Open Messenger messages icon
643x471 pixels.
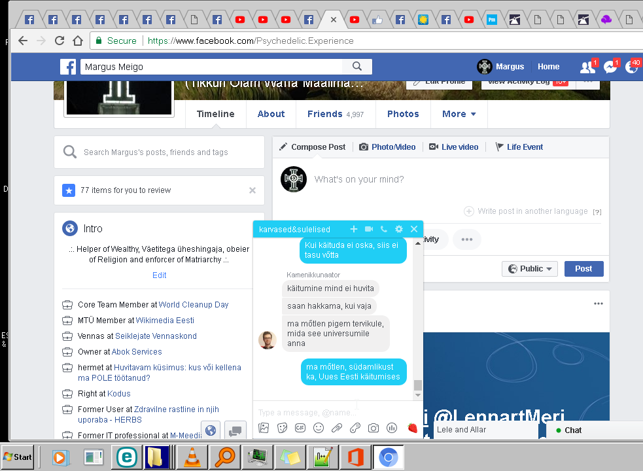tap(610, 67)
